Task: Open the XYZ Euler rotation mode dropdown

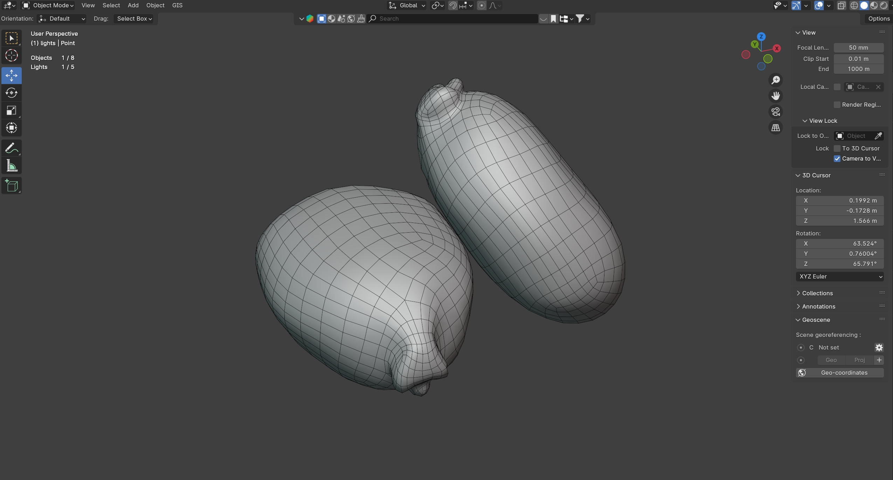Action: (x=839, y=276)
